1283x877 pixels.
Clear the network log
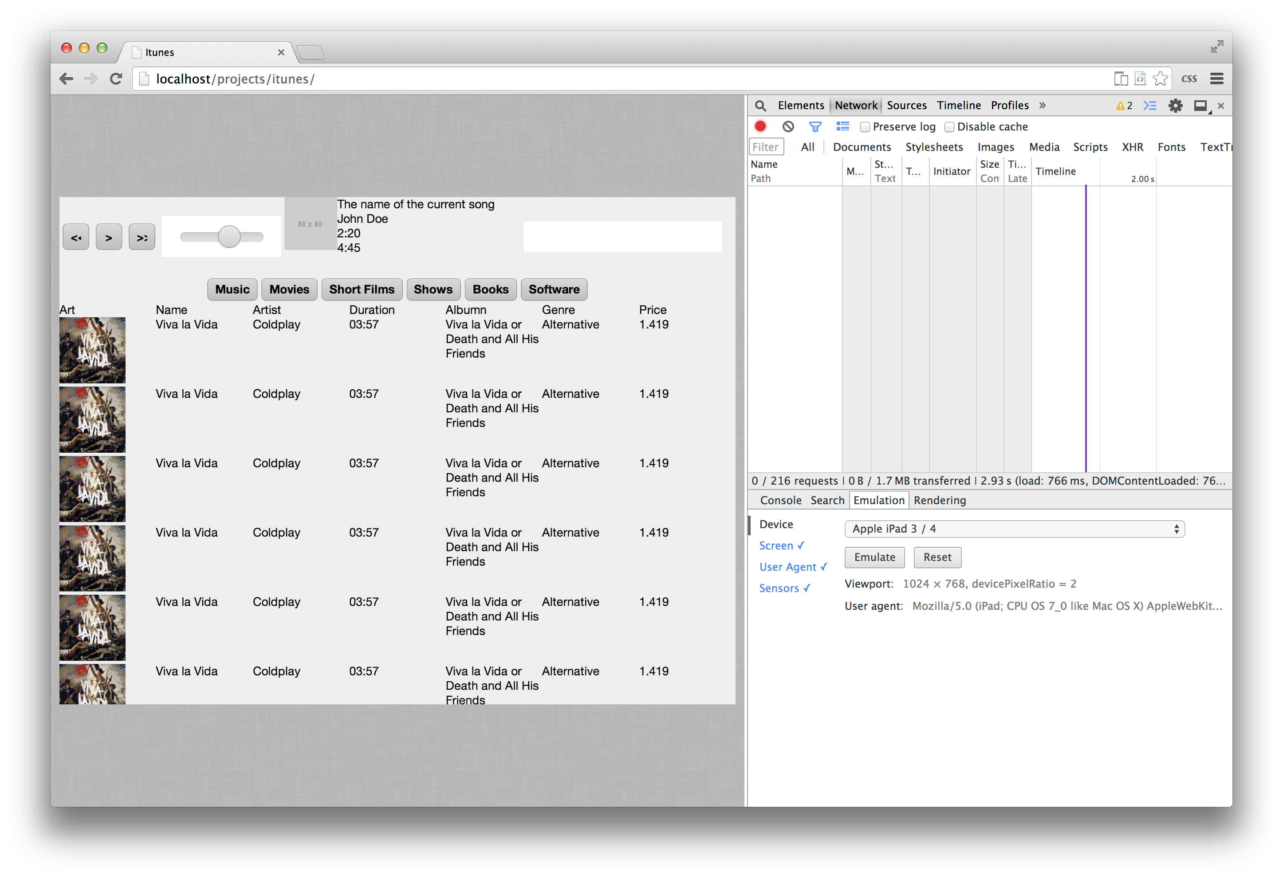coord(788,126)
